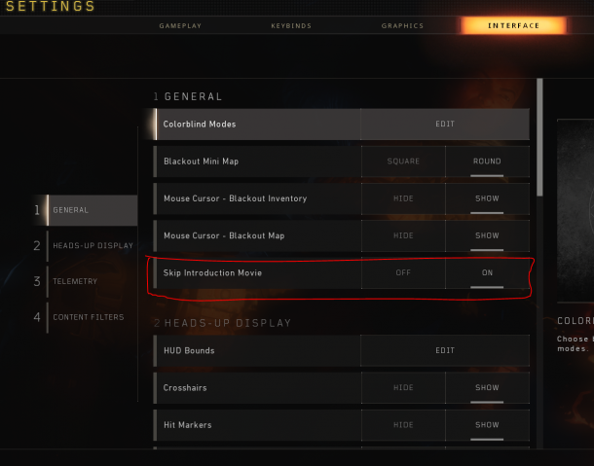Screen dimensions: 594x466
Task: Set Blackout Mini Map to Square
Action: [x=403, y=161]
